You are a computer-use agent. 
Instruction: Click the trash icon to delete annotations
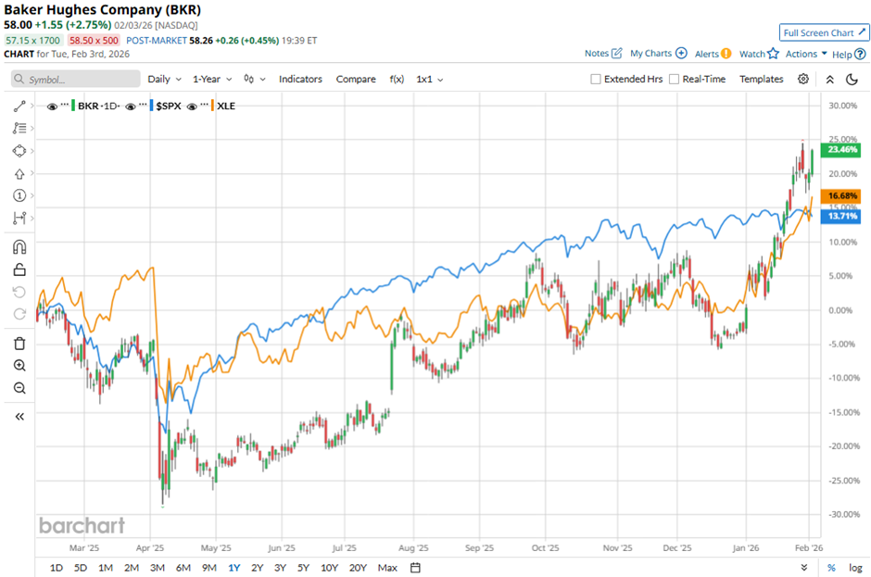tap(20, 343)
